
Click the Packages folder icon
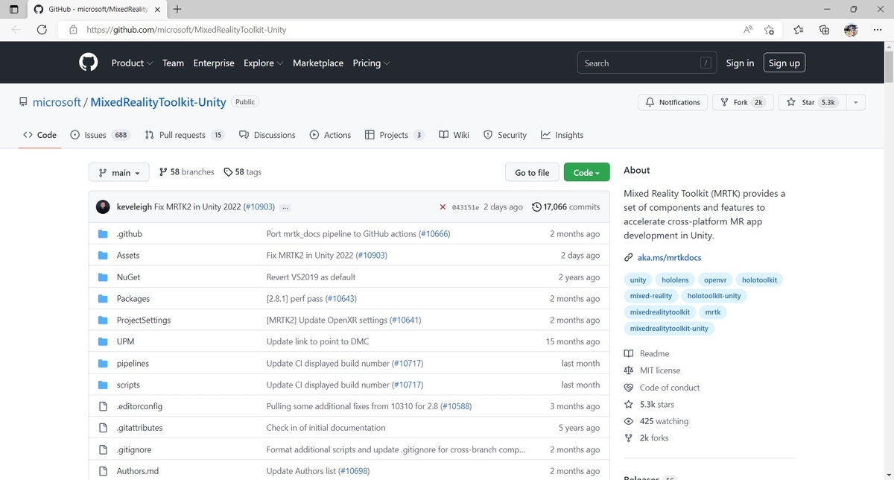coord(104,298)
